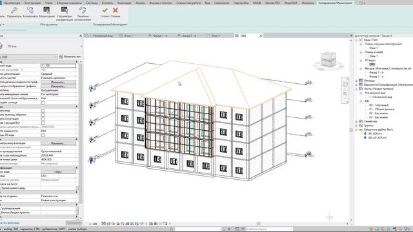This screenshot has width=413, height=232.
Task: Click the Масштаб вида 1 : 100 field
Action: pyautogui.click(x=58, y=66)
